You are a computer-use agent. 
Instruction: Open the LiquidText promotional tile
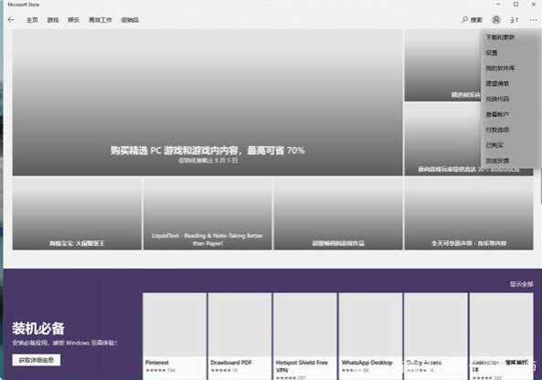pyautogui.click(x=207, y=214)
